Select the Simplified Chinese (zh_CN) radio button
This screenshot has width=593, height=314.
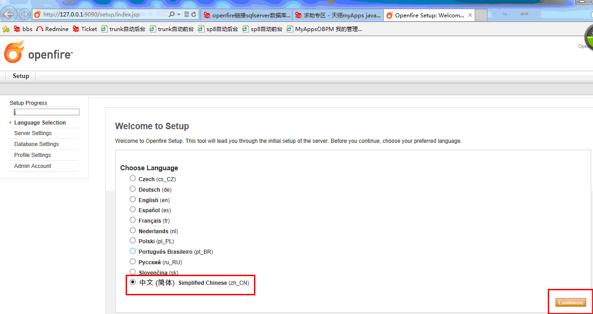pyautogui.click(x=132, y=282)
